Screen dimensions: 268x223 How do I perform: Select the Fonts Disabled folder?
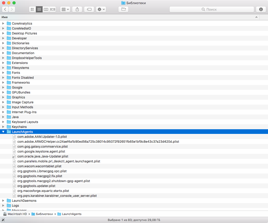(23, 78)
